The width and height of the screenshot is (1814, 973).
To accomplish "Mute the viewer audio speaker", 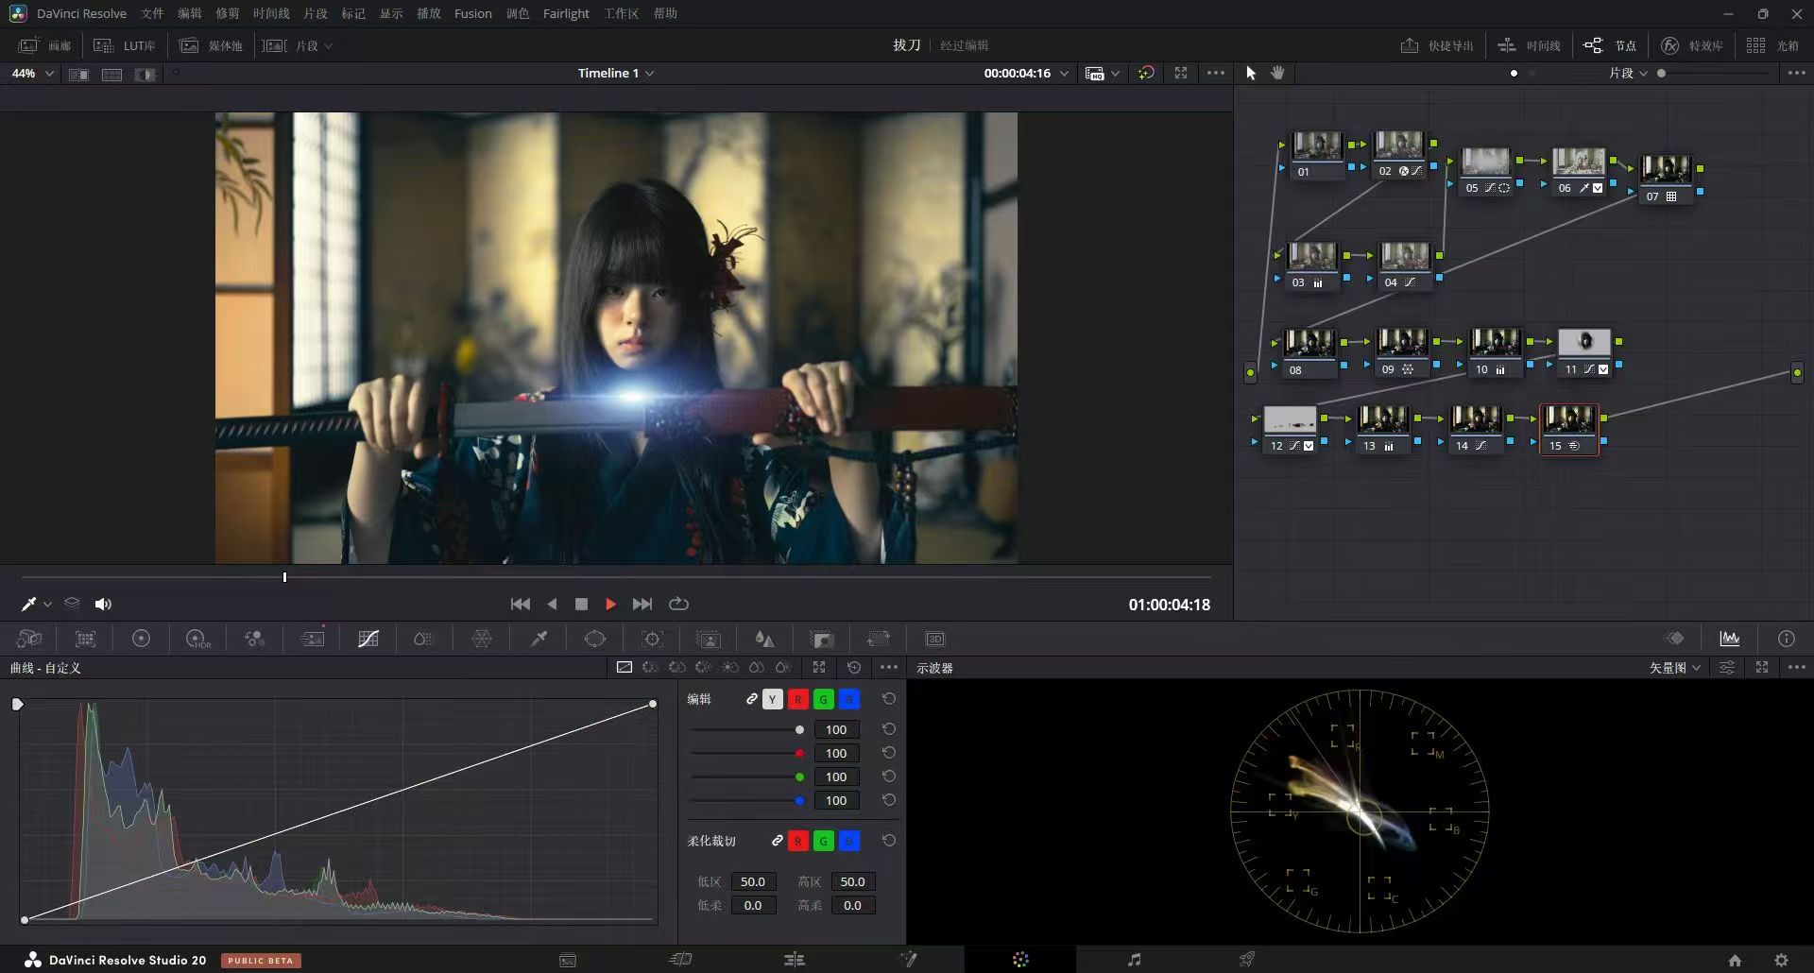I will pyautogui.click(x=103, y=604).
